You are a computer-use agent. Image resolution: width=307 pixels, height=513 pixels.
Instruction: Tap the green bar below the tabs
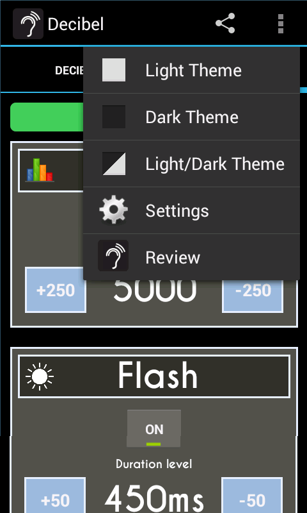pos(47,117)
